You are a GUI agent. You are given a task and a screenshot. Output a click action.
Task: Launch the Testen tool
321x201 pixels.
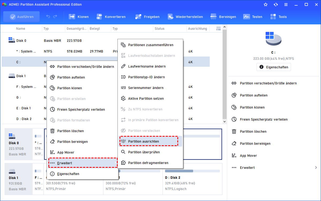coord(246,17)
